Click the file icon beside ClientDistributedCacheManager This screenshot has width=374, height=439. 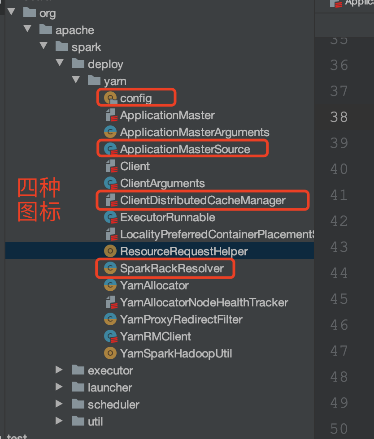(111, 200)
